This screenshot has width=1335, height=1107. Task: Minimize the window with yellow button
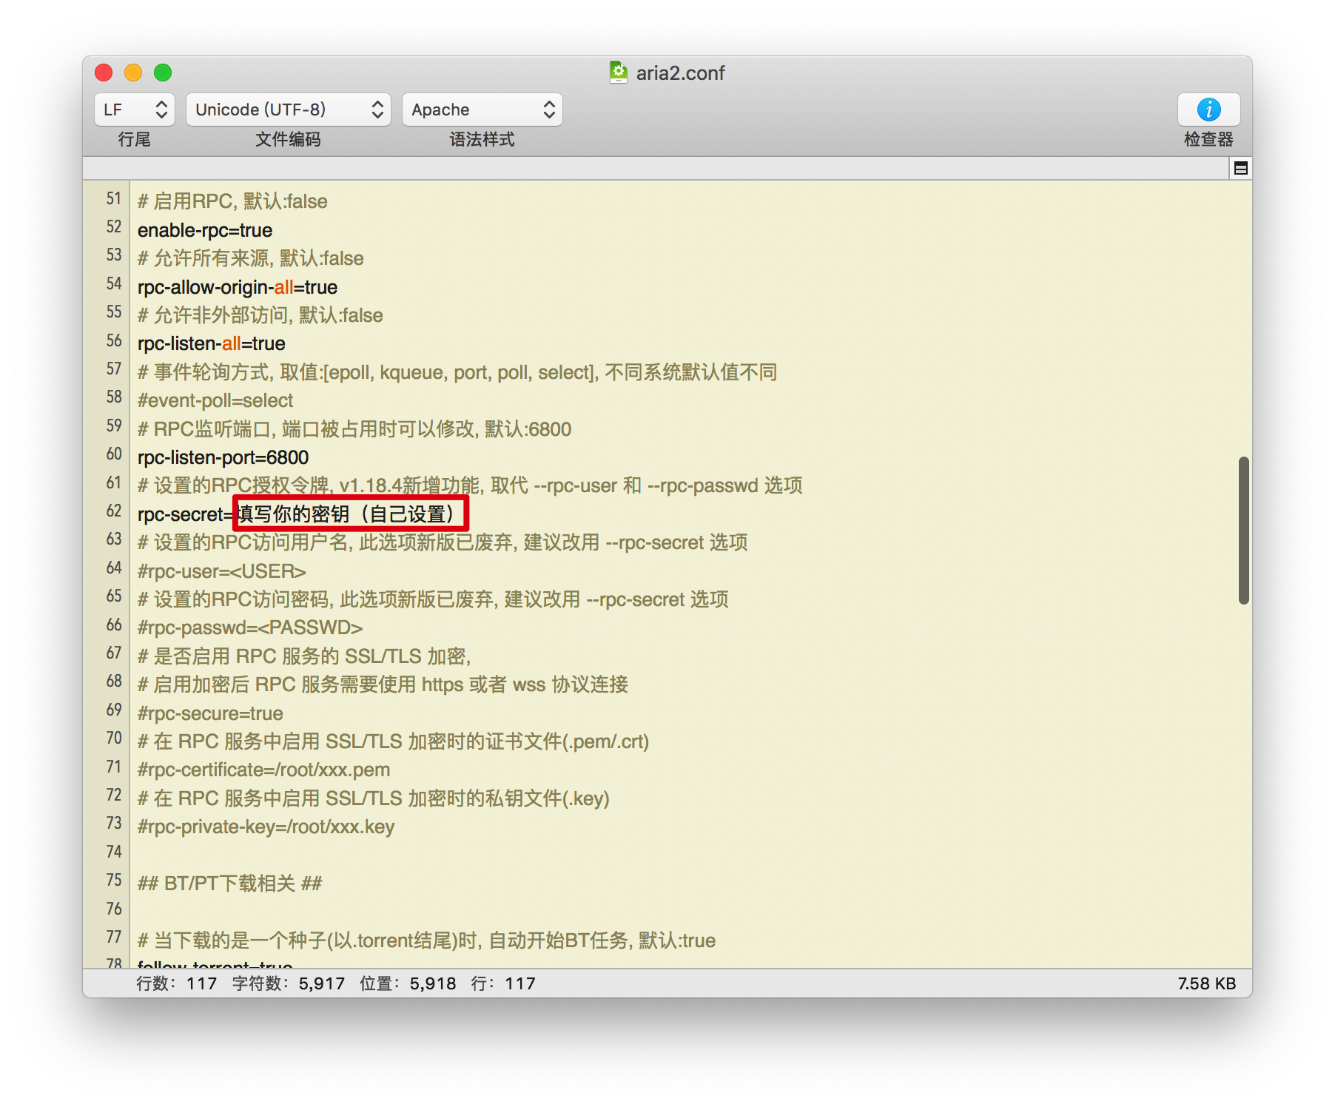click(133, 73)
